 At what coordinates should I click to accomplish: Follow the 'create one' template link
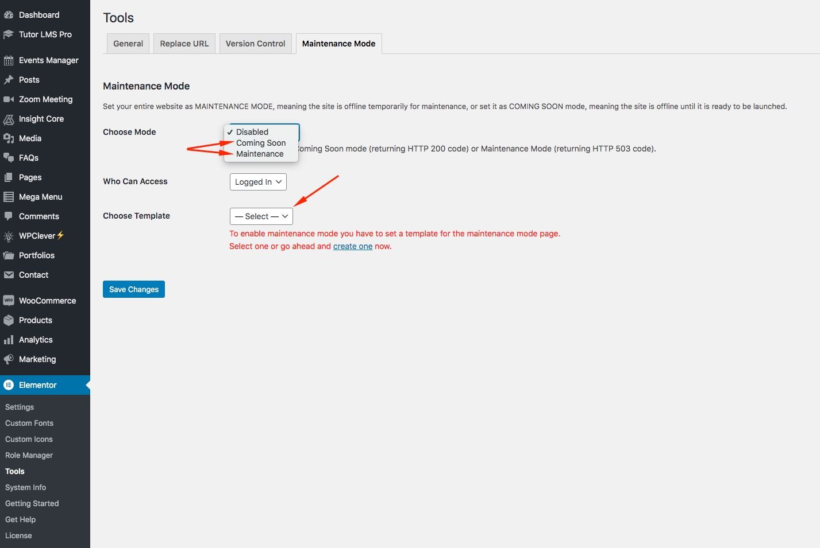click(x=352, y=246)
